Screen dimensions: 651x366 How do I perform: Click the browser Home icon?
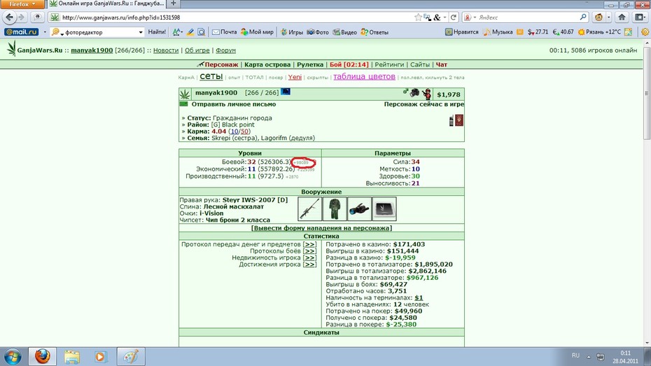click(622, 17)
